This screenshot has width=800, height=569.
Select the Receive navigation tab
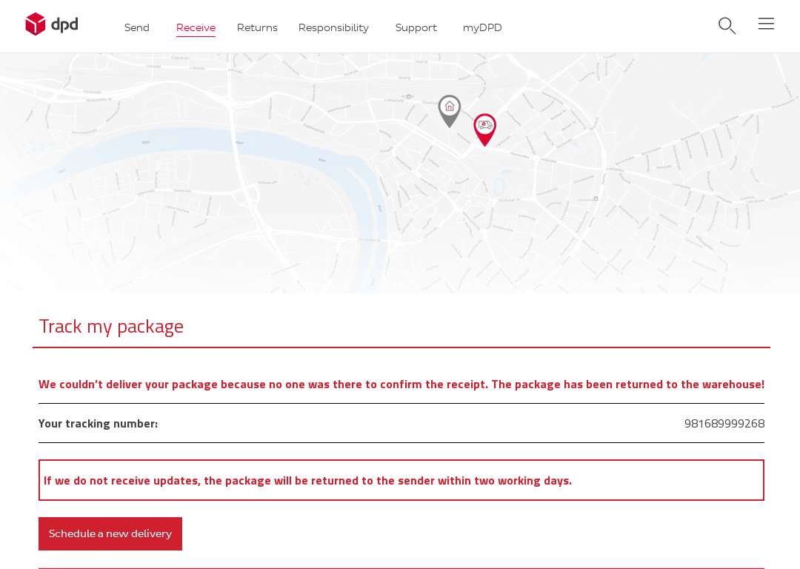point(196,27)
